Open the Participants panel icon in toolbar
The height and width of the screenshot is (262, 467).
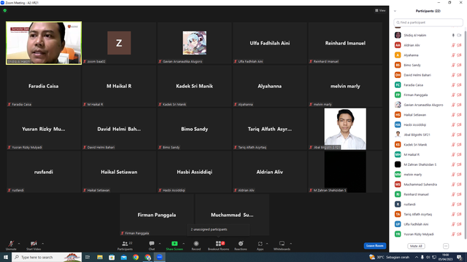tap(125, 244)
